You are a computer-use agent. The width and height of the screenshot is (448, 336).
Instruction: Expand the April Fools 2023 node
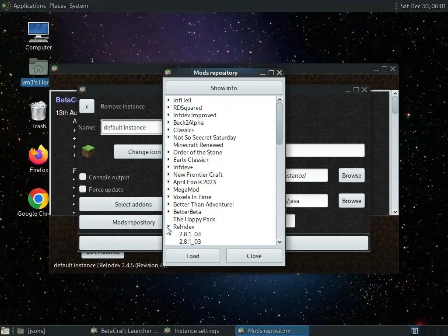tap(168, 182)
